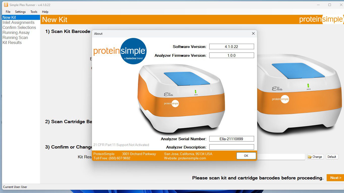The width and height of the screenshot is (344, 193).
Task: Click the Next button to proceed
Action: coord(335,178)
